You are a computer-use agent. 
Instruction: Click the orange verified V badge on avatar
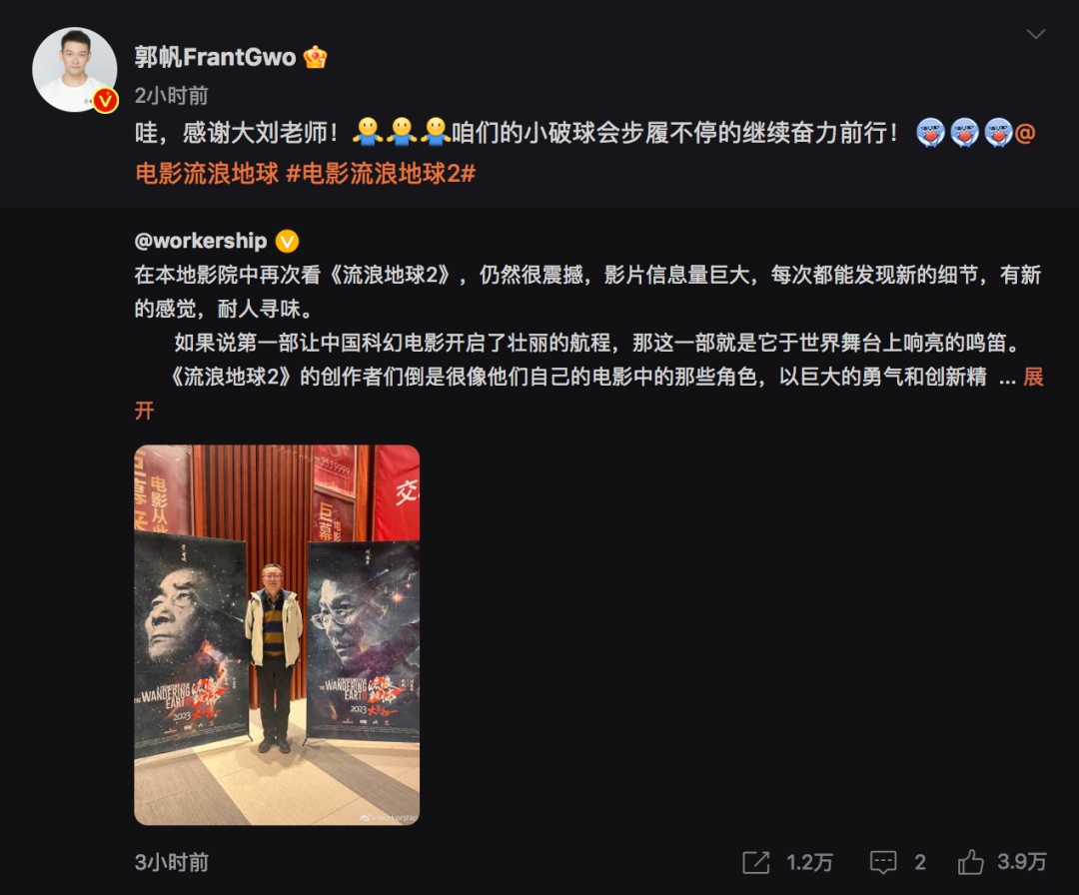pyautogui.click(x=105, y=101)
